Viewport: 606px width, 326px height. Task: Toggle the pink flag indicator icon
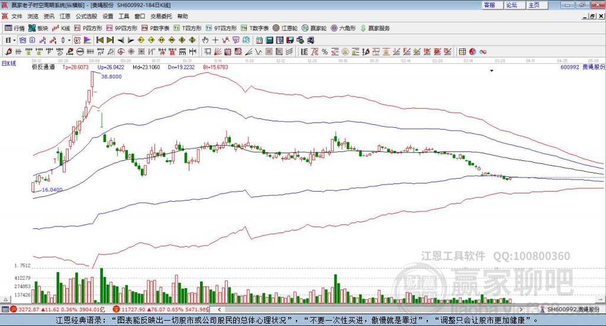point(88,40)
